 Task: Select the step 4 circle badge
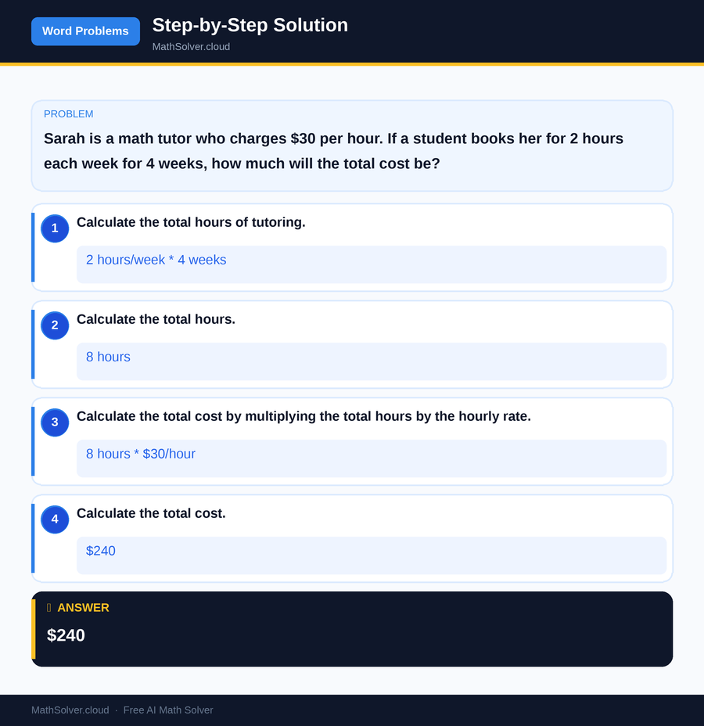[x=54, y=519]
